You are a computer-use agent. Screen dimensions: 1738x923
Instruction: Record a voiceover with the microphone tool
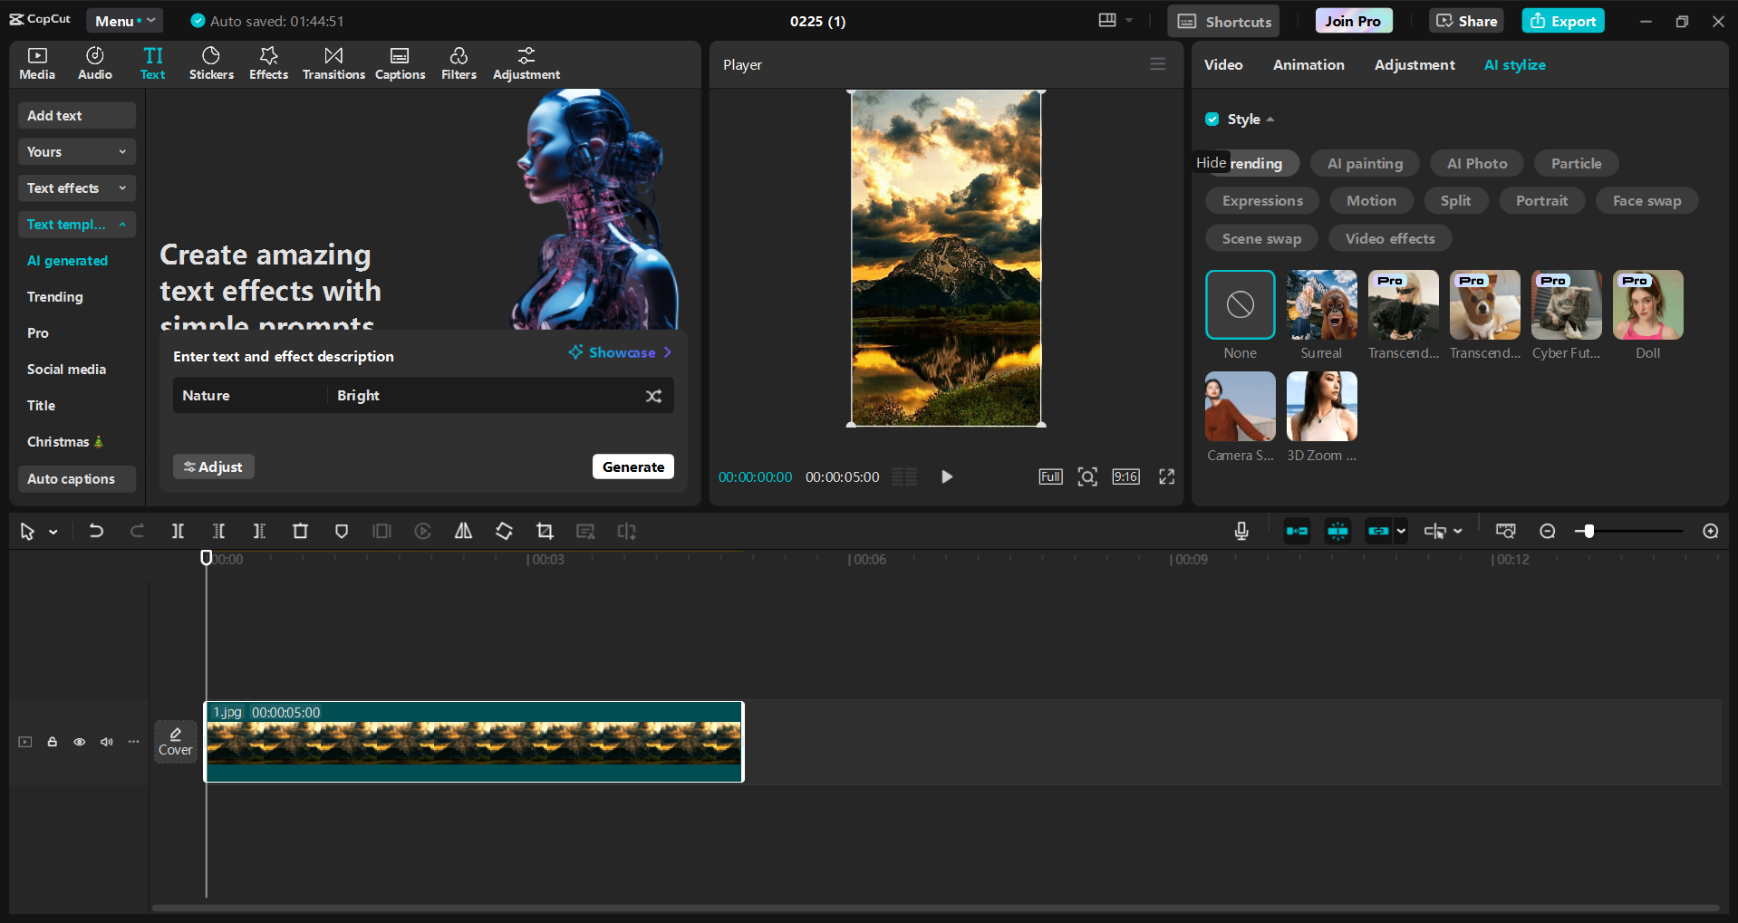(1241, 531)
